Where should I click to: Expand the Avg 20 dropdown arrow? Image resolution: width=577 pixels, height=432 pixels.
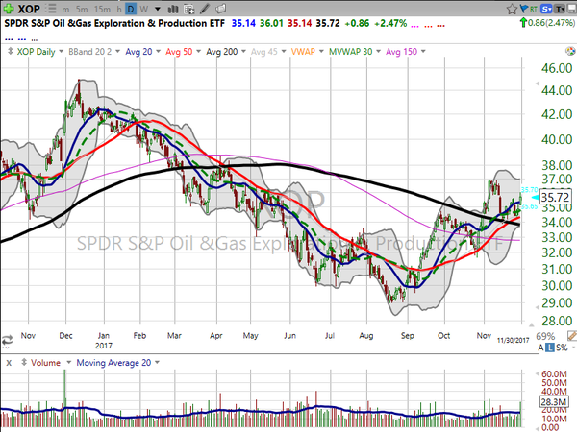click(159, 52)
